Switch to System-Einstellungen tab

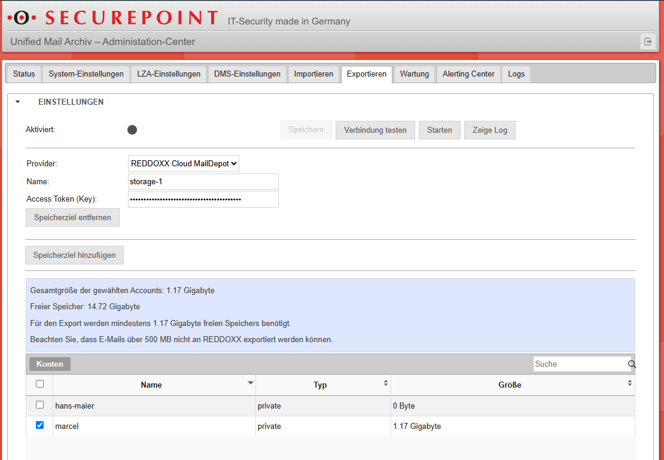click(86, 74)
